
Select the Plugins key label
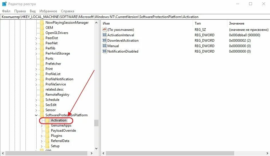pos(56,136)
